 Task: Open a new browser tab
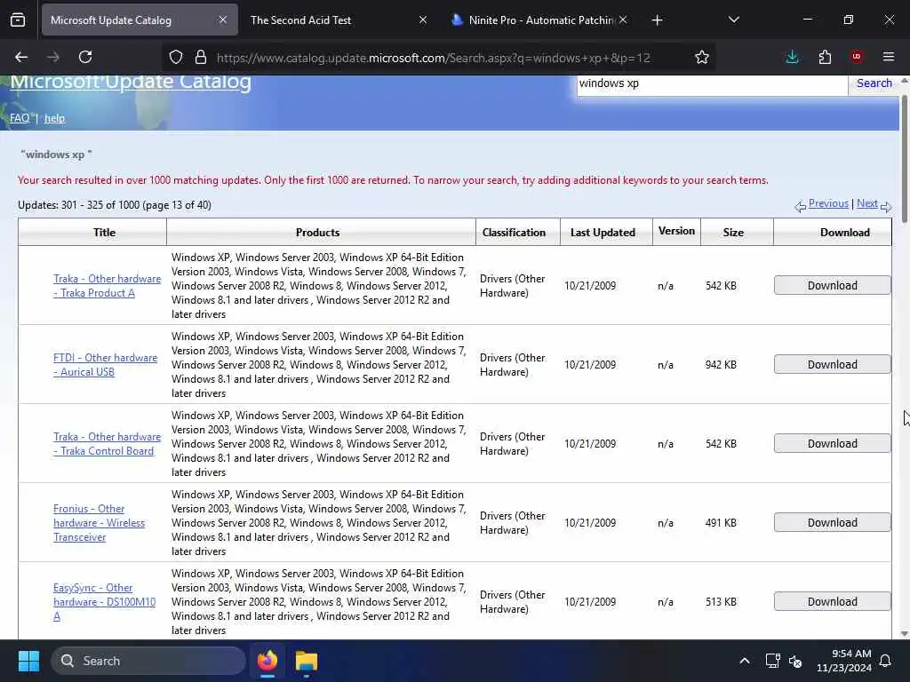657,20
